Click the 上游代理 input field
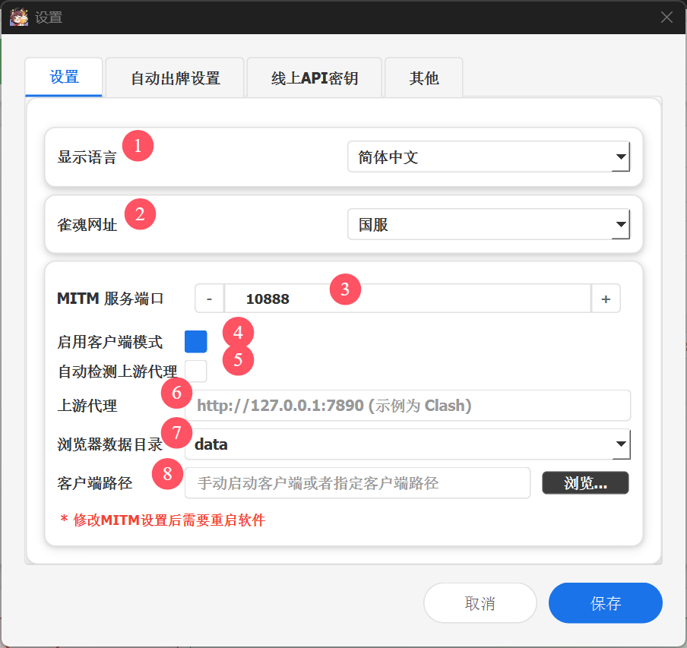The image size is (687, 648). (x=407, y=406)
